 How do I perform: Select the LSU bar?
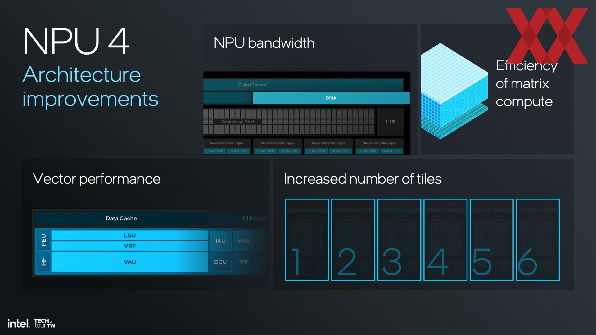pyautogui.click(x=130, y=235)
